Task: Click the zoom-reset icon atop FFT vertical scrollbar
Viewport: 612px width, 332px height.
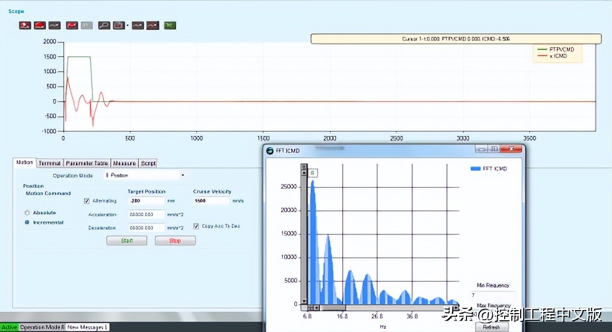Action: click(x=304, y=167)
